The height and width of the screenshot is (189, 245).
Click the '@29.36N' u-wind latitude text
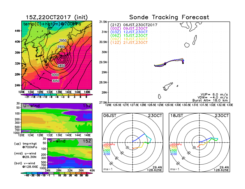[x=29, y=157]
